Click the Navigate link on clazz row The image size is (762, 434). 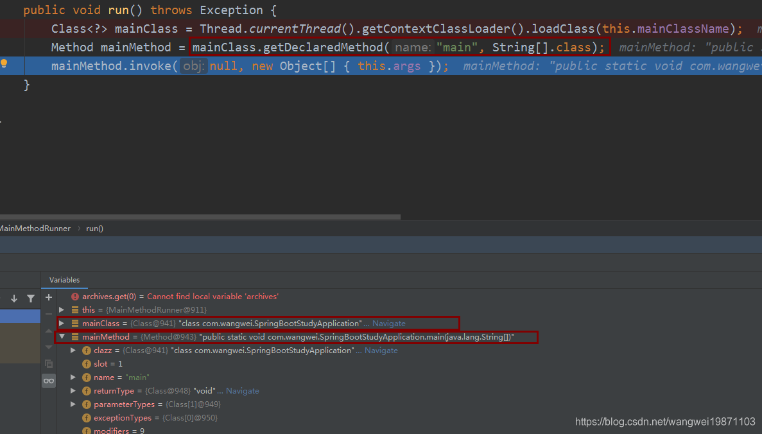pyautogui.click(x=381, y=351)
